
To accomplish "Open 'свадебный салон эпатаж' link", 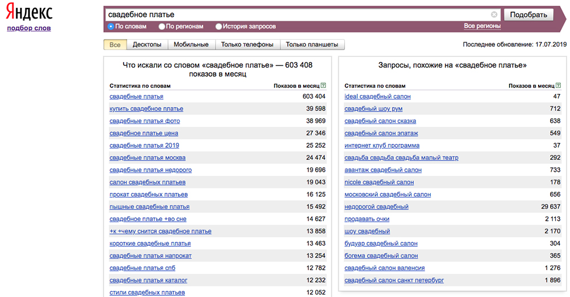I will (x=381, y=133).
